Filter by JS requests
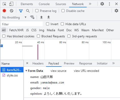 point(27,30)
